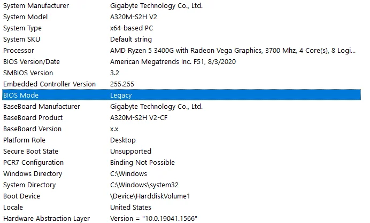Image resolution: width=370 pixels, height=223 pixels.
Task: Select the Embedded Controller Version row
Action: 181,84
